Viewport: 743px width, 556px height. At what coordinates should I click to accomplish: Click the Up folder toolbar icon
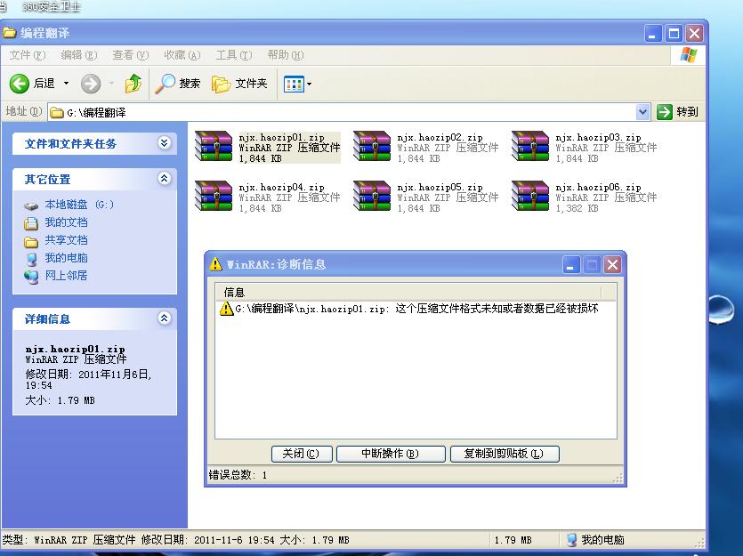coord(133,84)
